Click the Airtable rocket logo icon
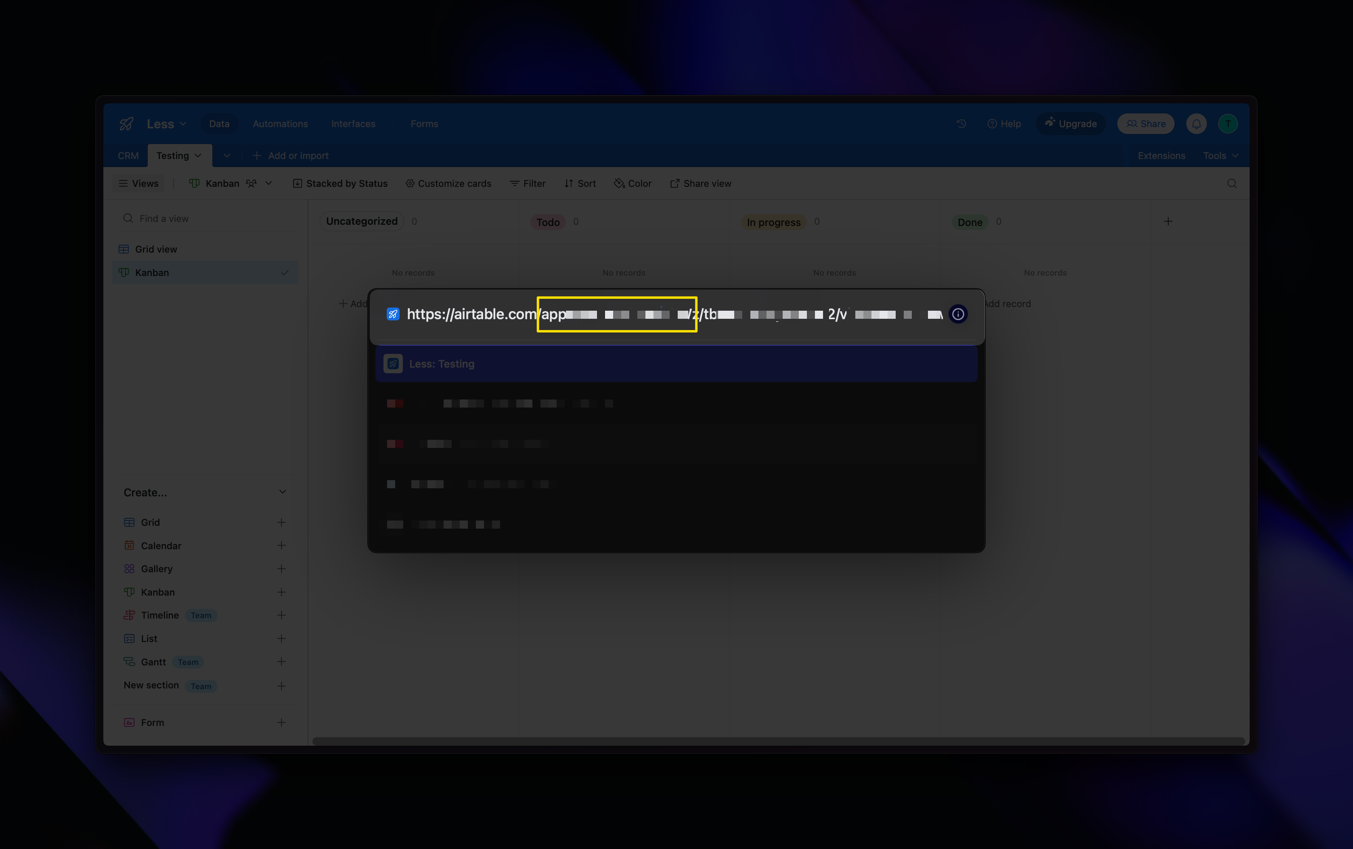The image size is (1353, 849). click(126, 124)
